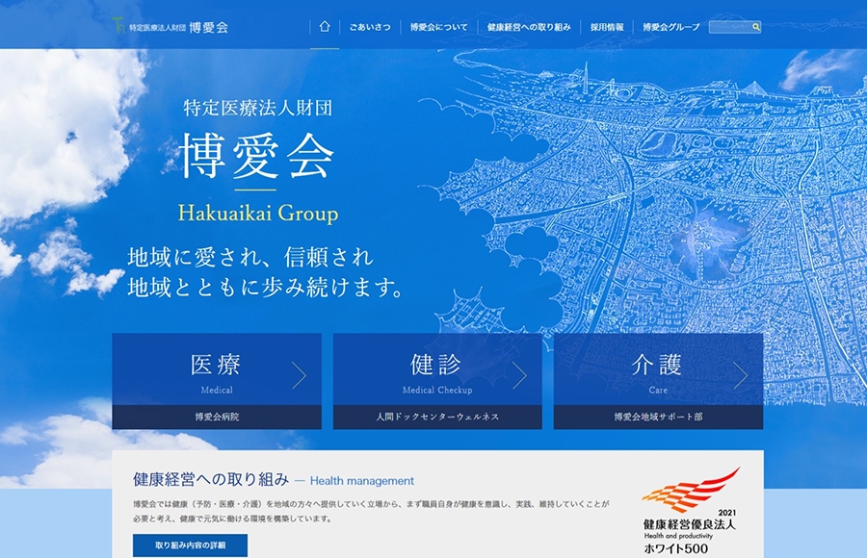Click the 健康経営への取り組み section heading
The height and width of the screenshot is (558, 867).
tap(211, 479)
